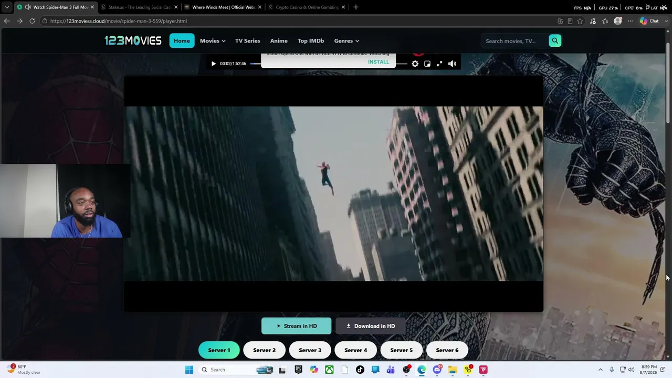
Task: Enable picture-in-picture mode in player
Action: (427, 64)
